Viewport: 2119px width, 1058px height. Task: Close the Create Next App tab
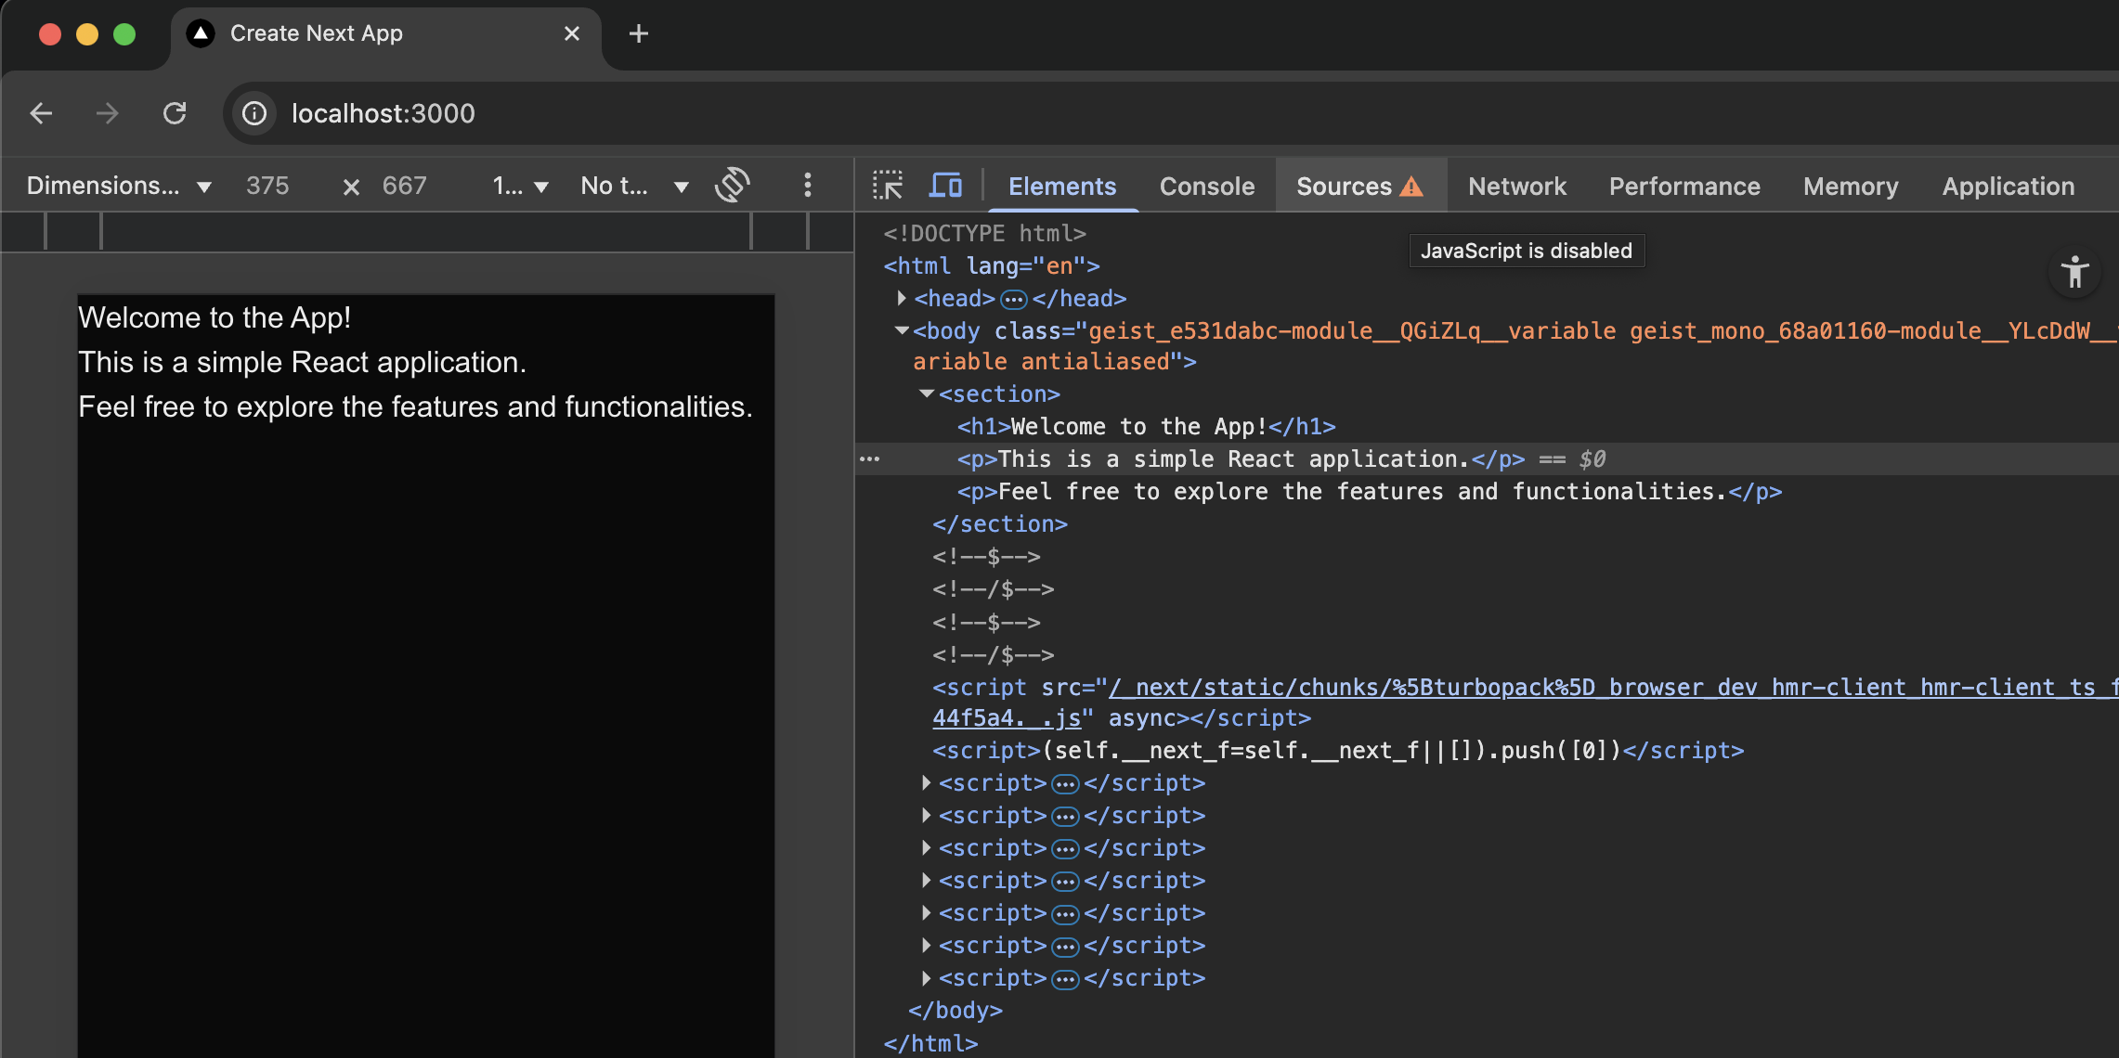pyautogui.click(x=572, y=33)
